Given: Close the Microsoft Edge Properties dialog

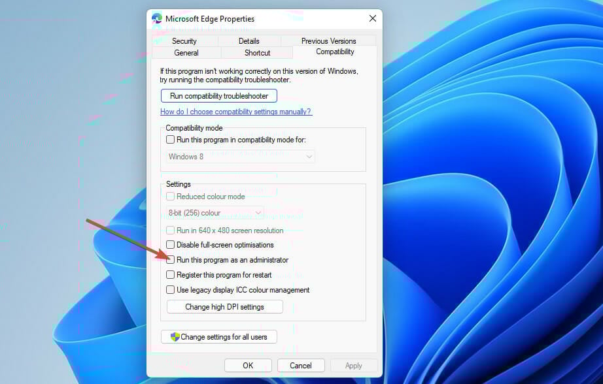Looking at the screenshot, I should tap(372, 18).
